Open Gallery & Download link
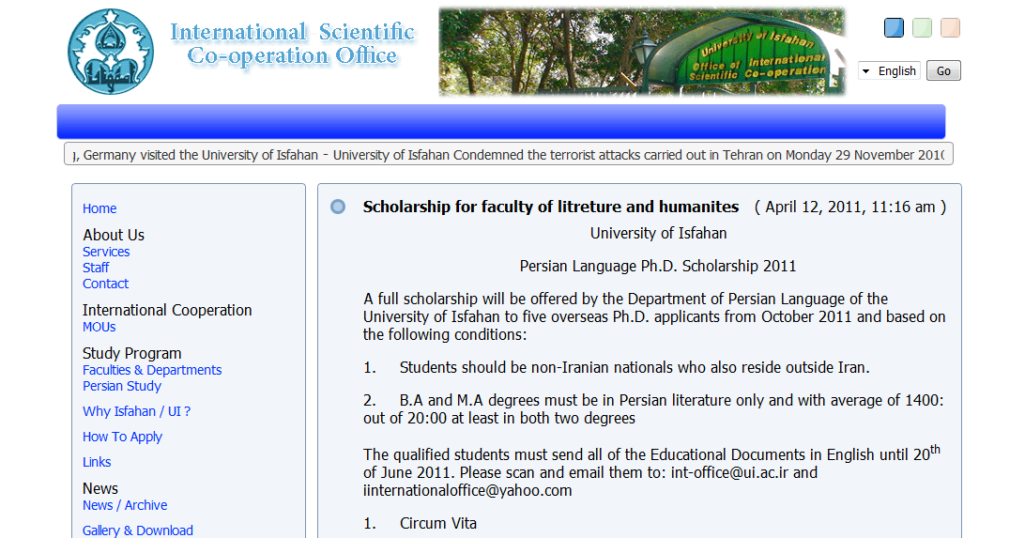This screenshot has height=538, width=1025. click(x=137, y=530)
